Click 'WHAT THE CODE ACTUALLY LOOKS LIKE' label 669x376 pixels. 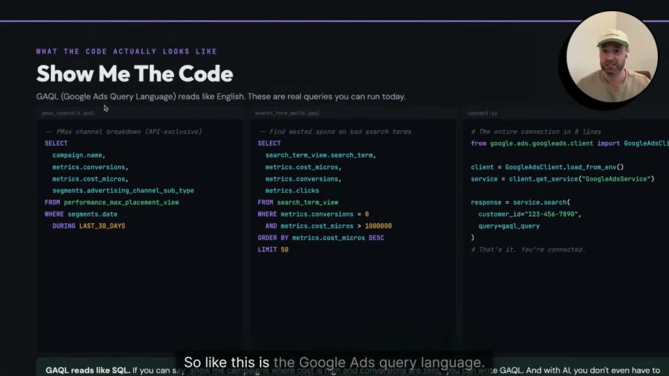(x=127, y=52)
